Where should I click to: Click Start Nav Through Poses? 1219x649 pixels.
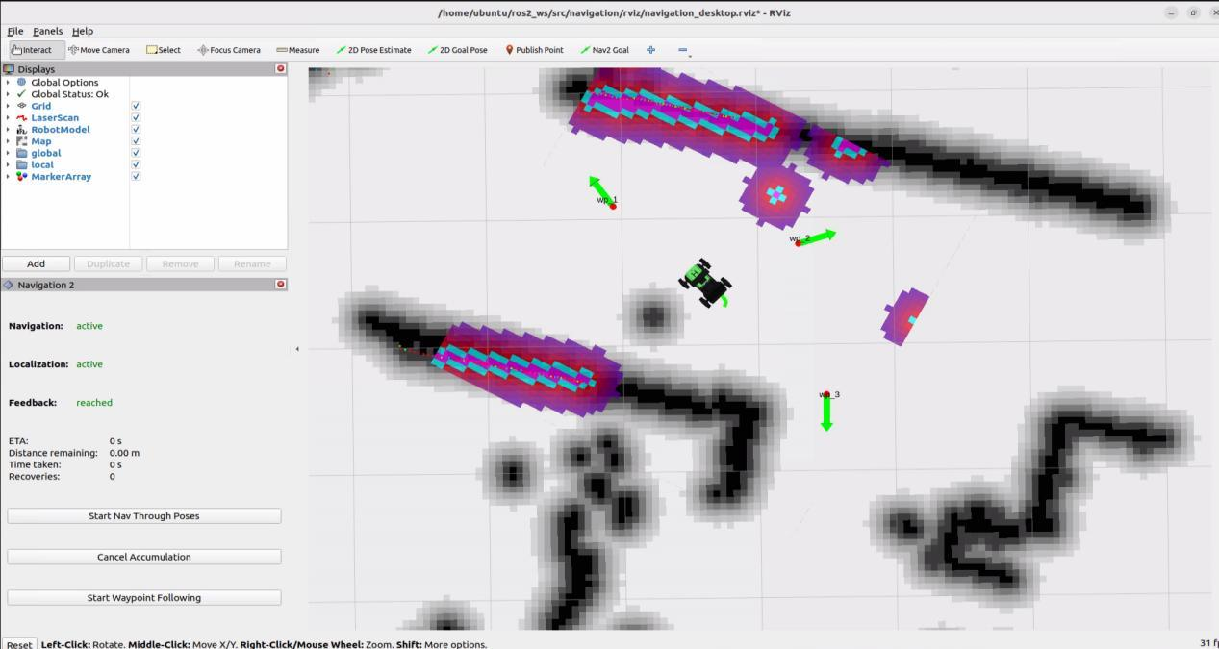pyautogui.click(x=144, y=516)
